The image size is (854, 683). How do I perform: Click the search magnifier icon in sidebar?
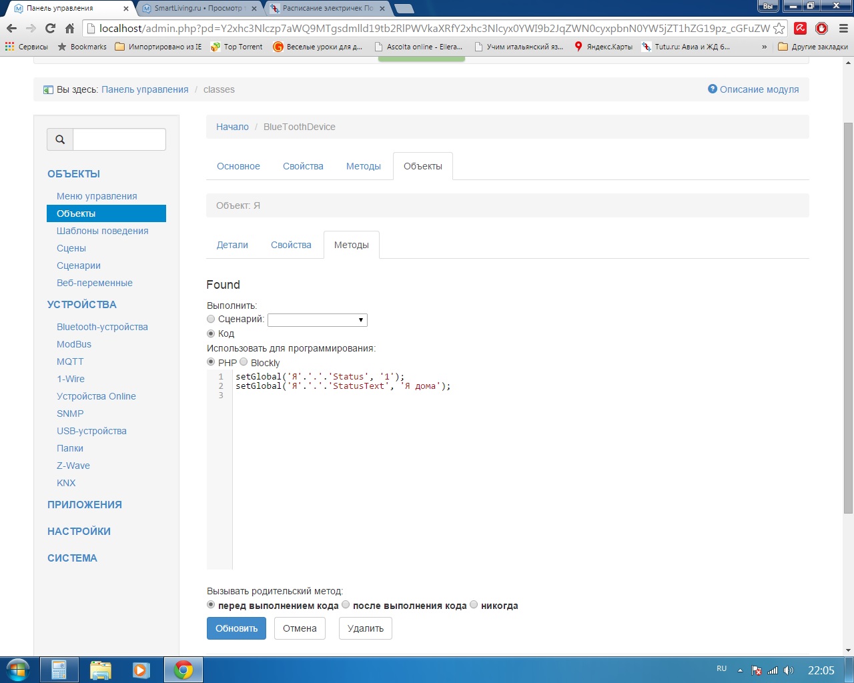pyautogui.click(x=60, y=139)
